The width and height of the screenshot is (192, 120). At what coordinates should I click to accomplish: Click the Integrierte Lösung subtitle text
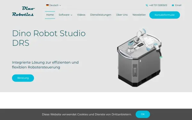pos(45,65)
